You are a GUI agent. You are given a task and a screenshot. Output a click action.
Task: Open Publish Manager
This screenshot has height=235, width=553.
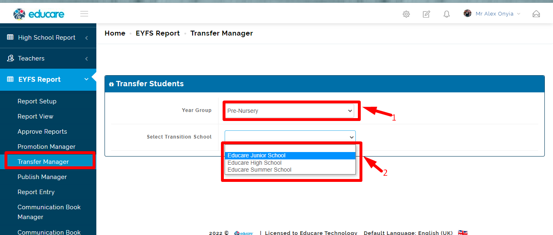(42, 177)
